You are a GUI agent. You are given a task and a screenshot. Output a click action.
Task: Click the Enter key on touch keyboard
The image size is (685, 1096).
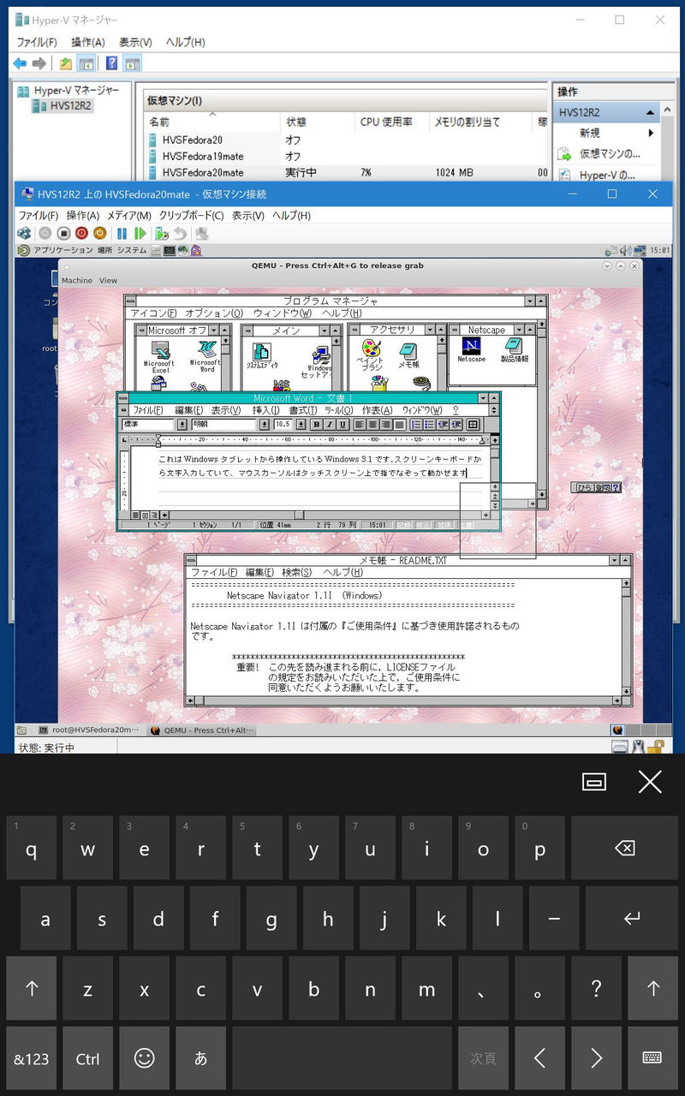pos(632,918)
